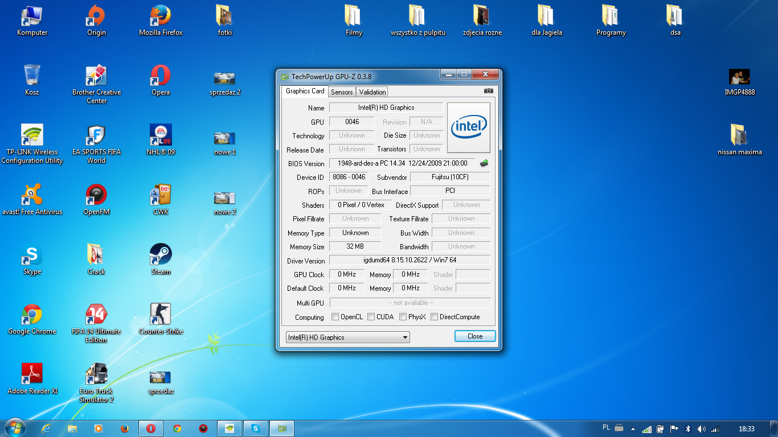The width and height of the screenshot is (778, 437).
Task: Open the wszystko z pulpitu folder
Action: 418,21
